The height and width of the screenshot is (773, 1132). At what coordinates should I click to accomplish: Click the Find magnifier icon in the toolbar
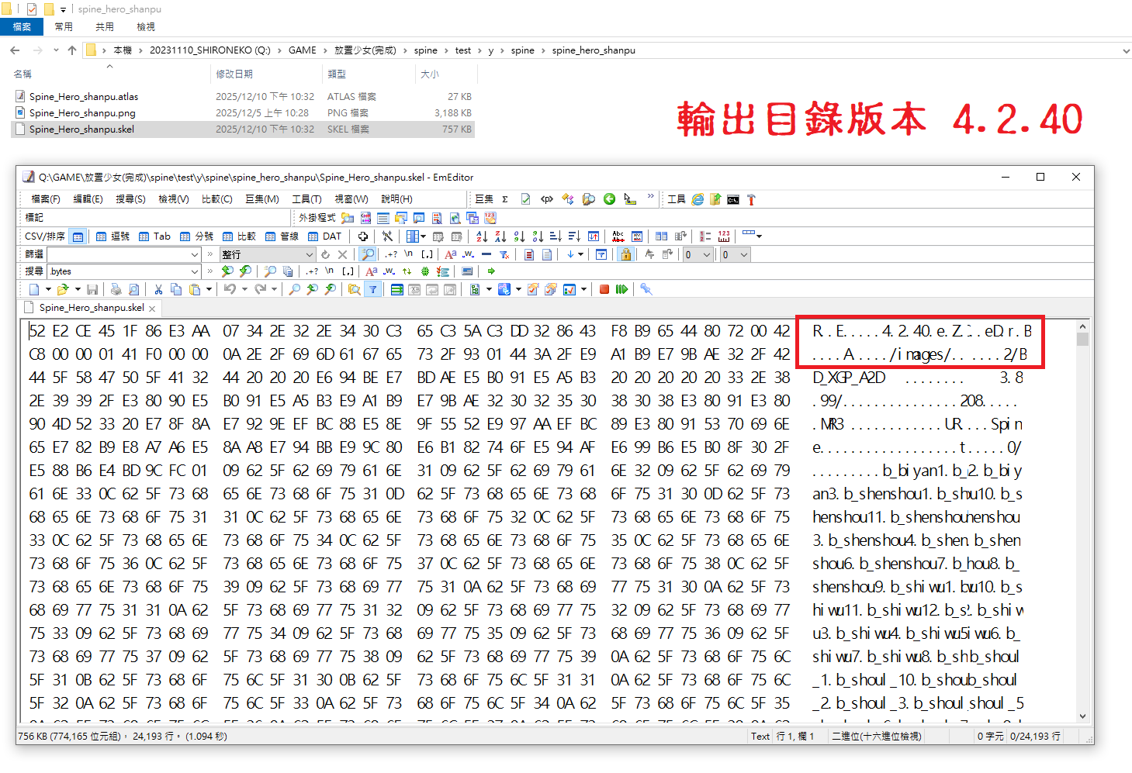(295, 290)
